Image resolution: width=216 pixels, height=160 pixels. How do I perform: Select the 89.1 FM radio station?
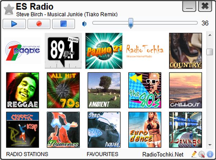pyautogui.click(x=63, y=51)
